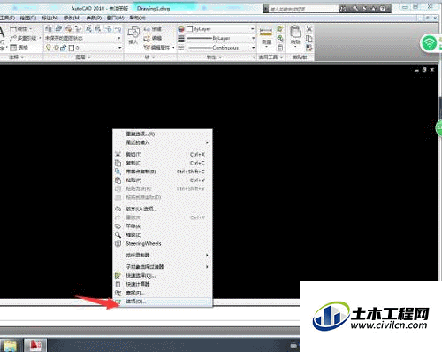Click the help question mark icon
This screenshot has height=352, width=442.
coord(382,9)
